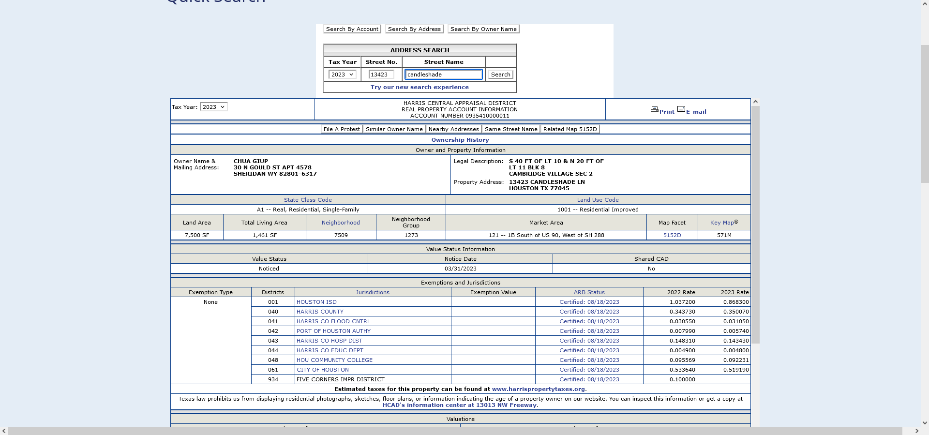Click the Nearby Addresses button
The image size is (929, 435).
453,129
